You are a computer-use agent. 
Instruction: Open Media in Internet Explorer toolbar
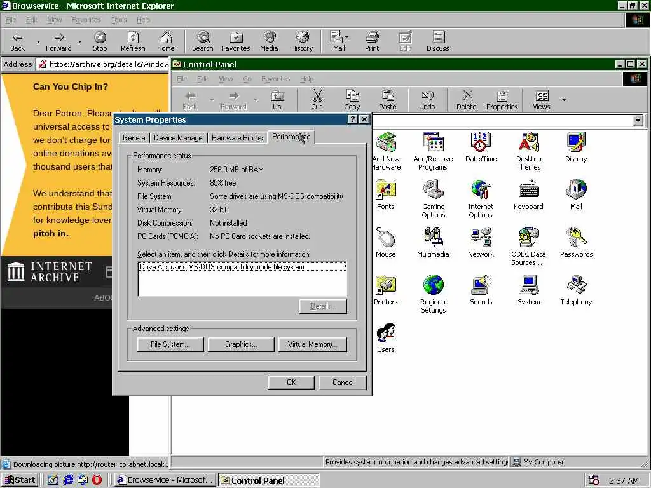(x=269, y=41)
